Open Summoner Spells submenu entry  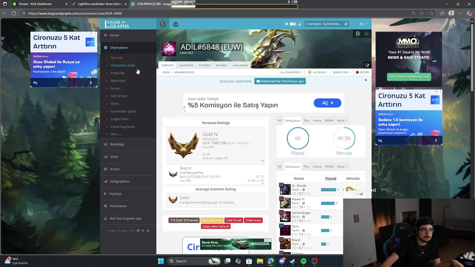point(123,111)
